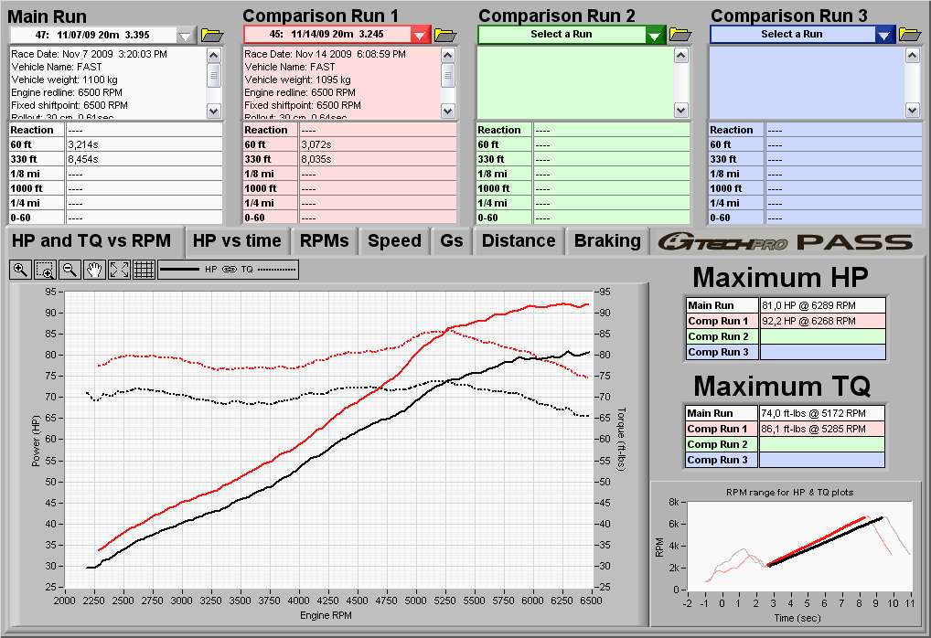Expand the Main Run selection dropdown
The width and height of the screenshot is (931, 638).
point(186,35)
